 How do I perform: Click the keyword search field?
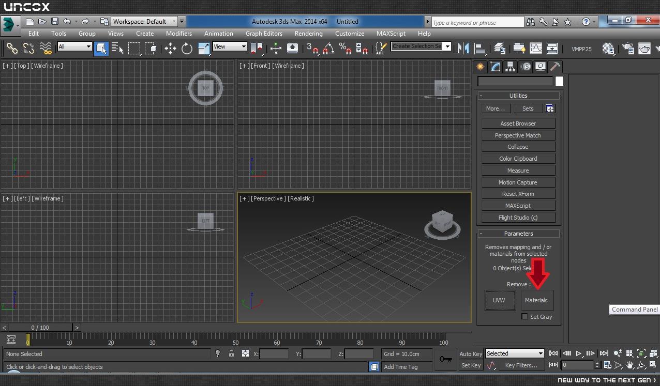pyautogui.click(x=477, y=22)
